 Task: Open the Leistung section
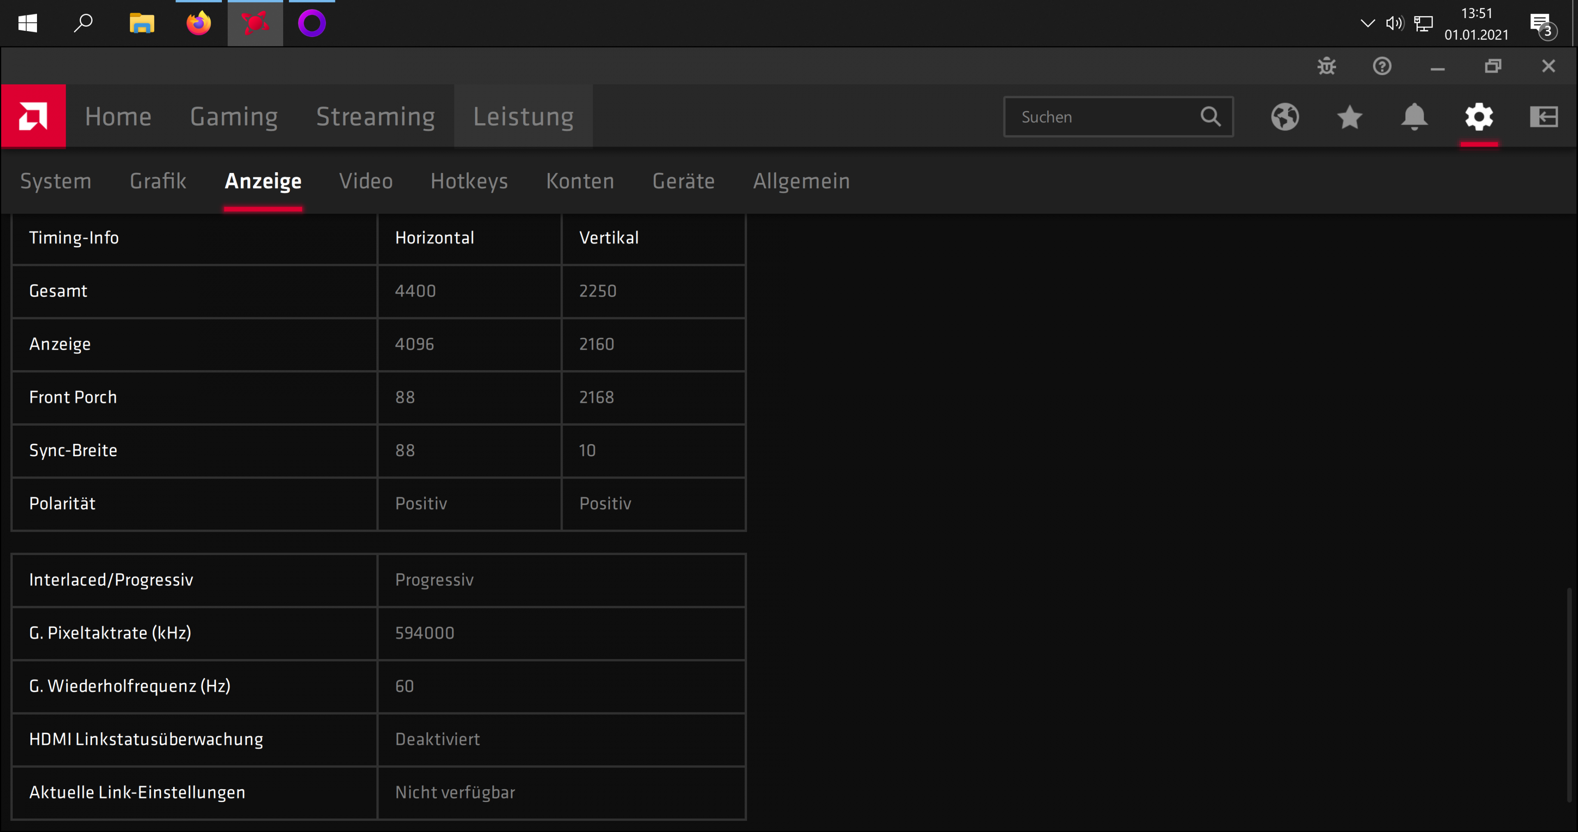[x=523, y=116]
